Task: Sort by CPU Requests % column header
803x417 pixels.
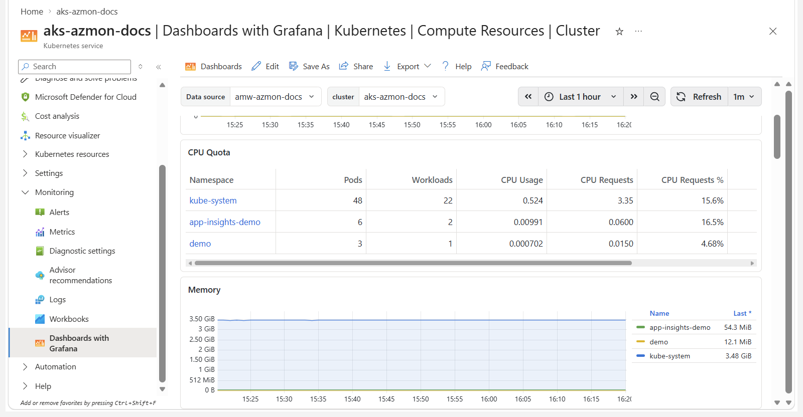Action: (x=692, y=180)
